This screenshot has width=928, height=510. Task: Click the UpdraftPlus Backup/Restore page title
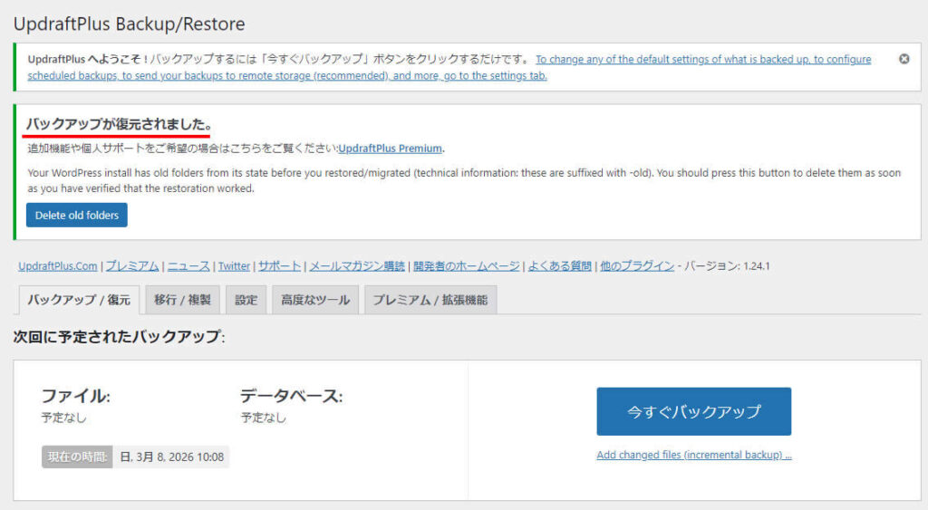[x=129, y=24]
